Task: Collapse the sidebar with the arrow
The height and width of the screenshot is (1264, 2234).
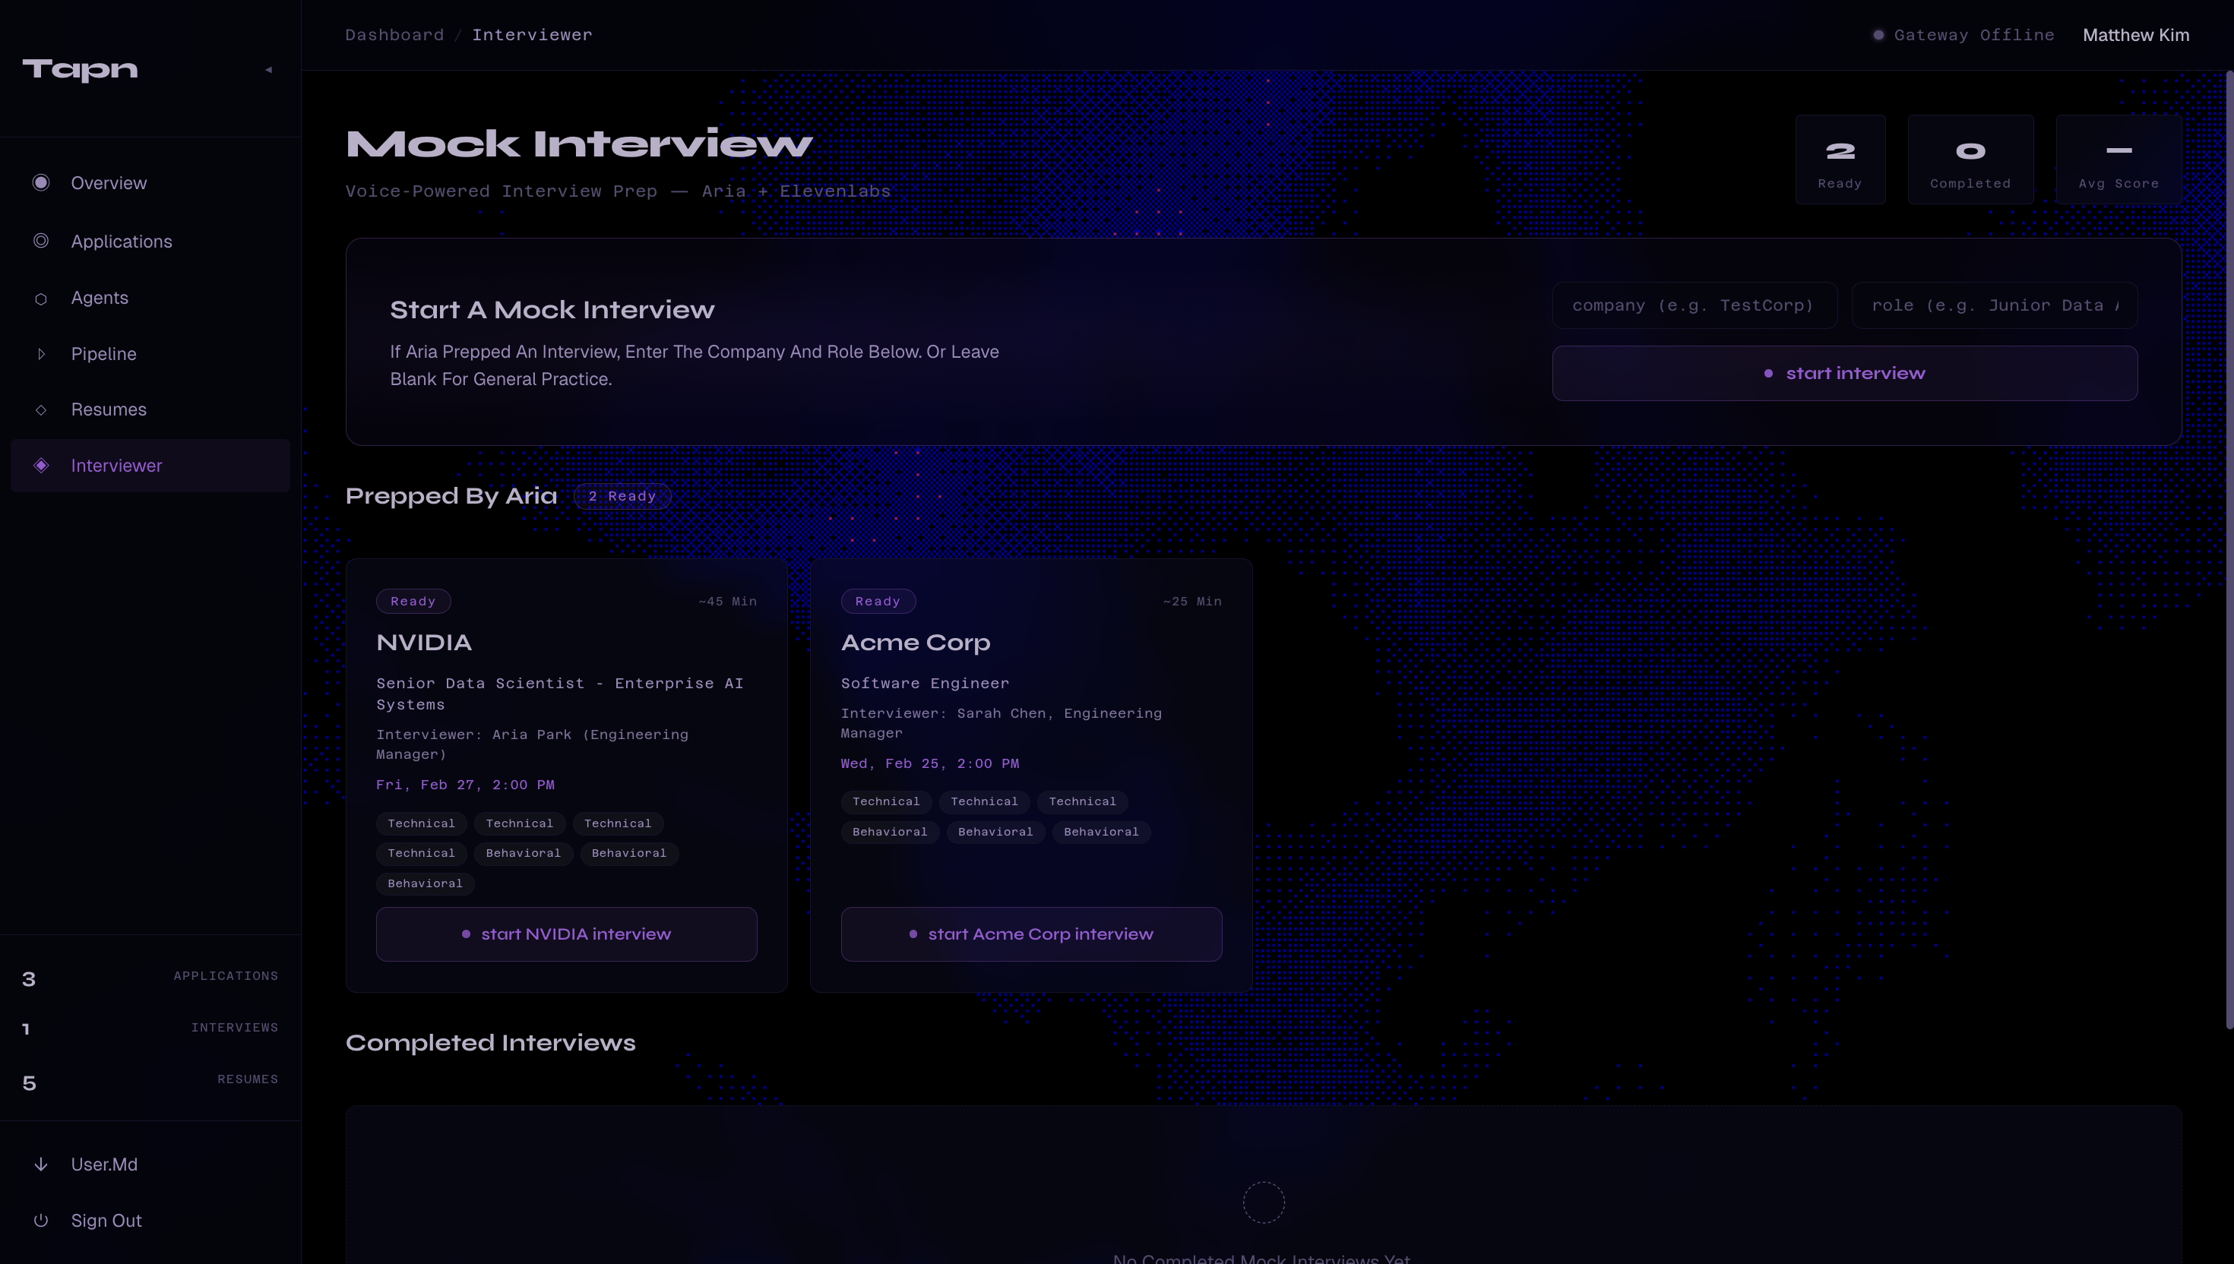Action: (268, 69)
